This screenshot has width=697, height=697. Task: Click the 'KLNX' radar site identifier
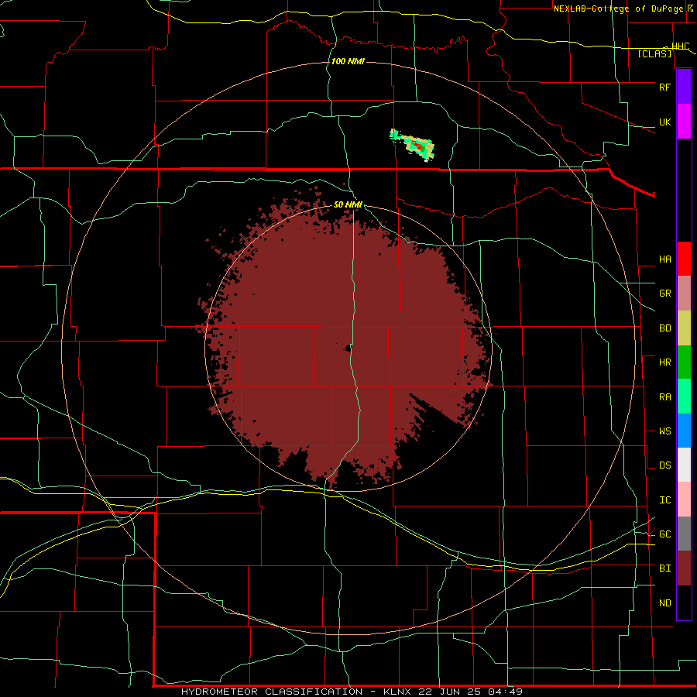pyautogui.click(x=397, y=692)
